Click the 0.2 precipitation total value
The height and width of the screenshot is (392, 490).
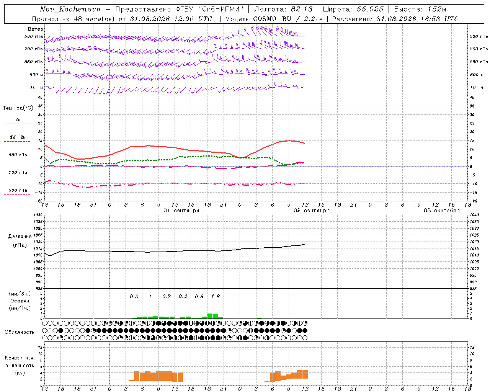click(x=134, y=296)
